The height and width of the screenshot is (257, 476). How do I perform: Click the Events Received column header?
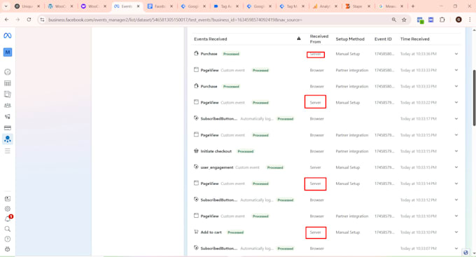click(x=211, y=39)
